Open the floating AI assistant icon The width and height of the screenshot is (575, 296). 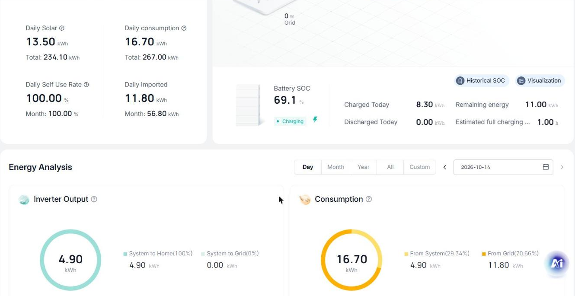[557, 263]
